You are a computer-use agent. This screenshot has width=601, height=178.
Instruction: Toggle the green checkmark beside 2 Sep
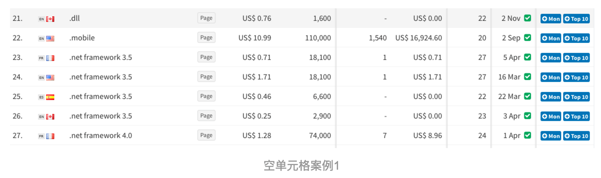(528, 37)
